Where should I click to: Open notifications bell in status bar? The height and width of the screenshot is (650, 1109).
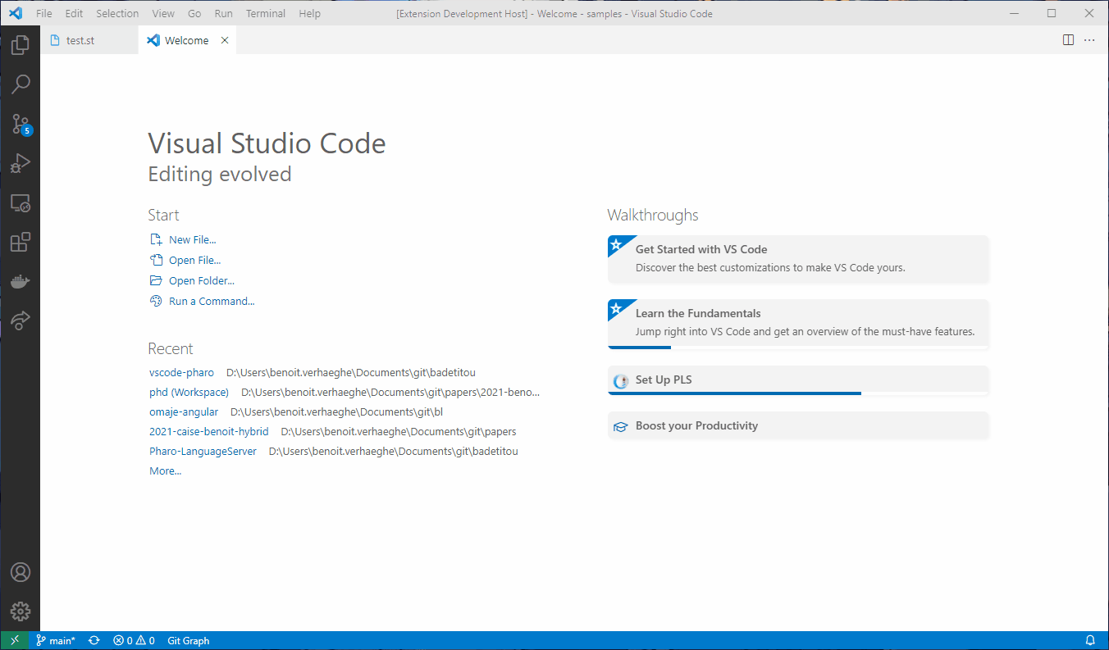click(1090, 641)
